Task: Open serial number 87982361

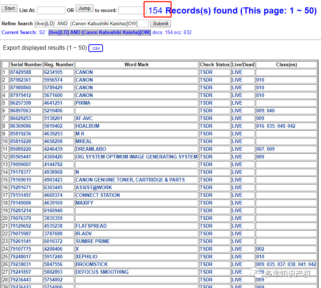Action: coord(21,80)
